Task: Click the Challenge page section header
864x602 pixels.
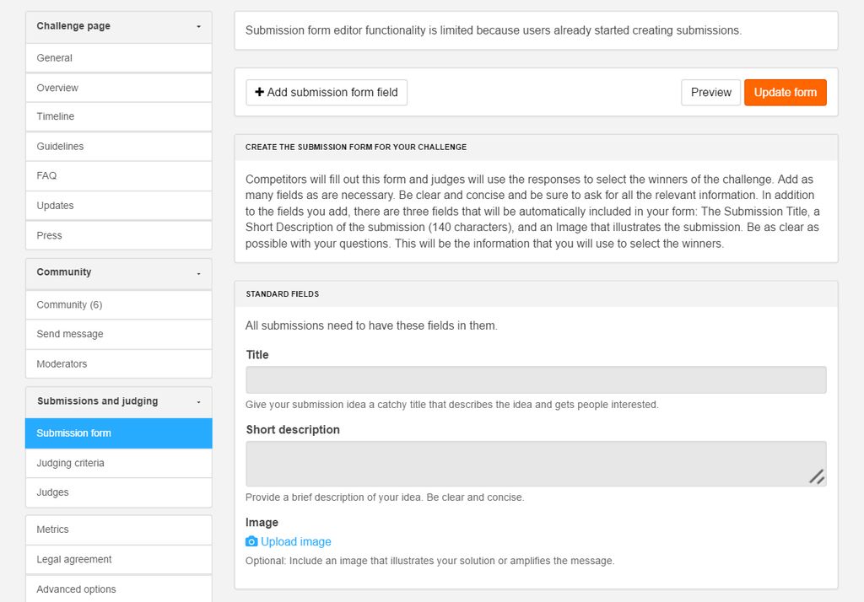Action: [118, 26]
